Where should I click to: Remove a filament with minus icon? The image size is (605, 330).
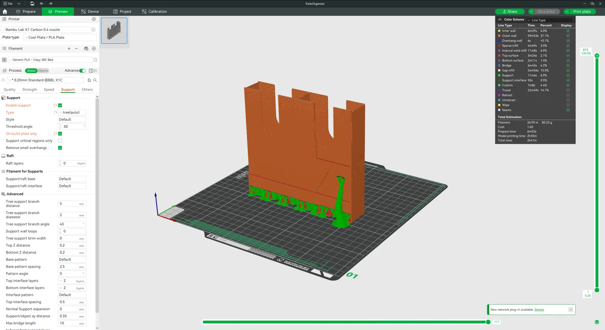76,49
